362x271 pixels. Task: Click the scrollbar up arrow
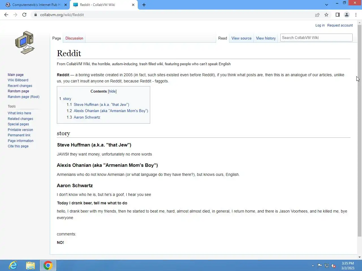pyautogui.click(x=359, y=22)
